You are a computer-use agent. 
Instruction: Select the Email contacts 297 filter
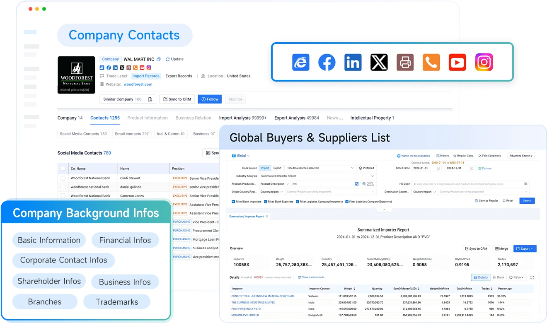pyautogui.click(x=132, y=134)
